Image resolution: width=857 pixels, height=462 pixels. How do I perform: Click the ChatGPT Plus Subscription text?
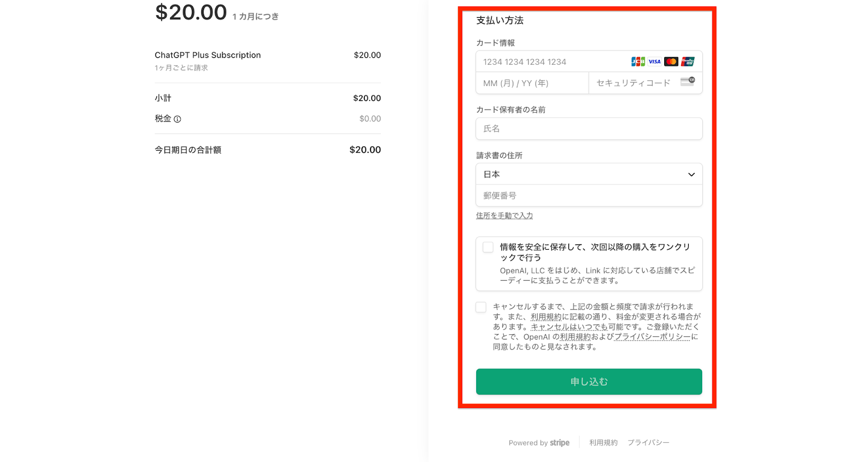[208, 55]
